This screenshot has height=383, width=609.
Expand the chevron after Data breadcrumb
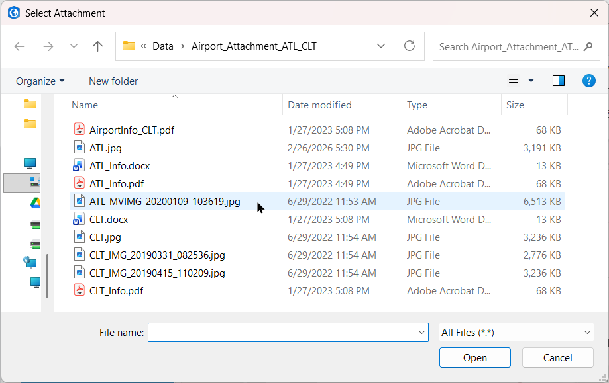[x=182, y=46]
